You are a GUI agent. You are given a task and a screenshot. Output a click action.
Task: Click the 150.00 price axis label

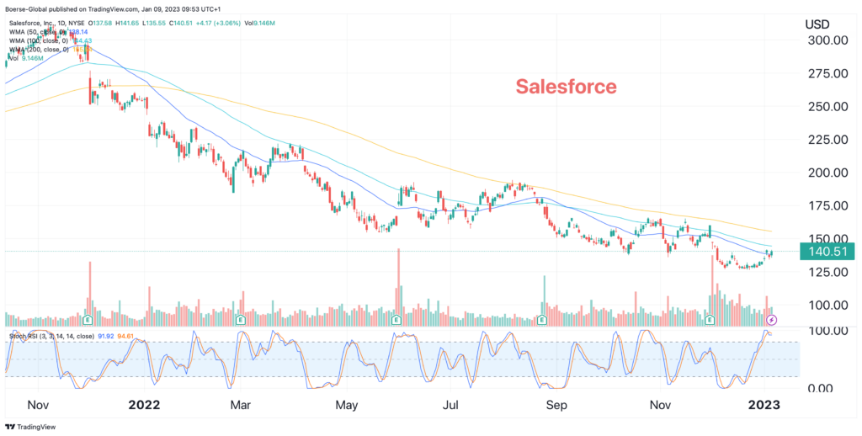click(827, 238)
